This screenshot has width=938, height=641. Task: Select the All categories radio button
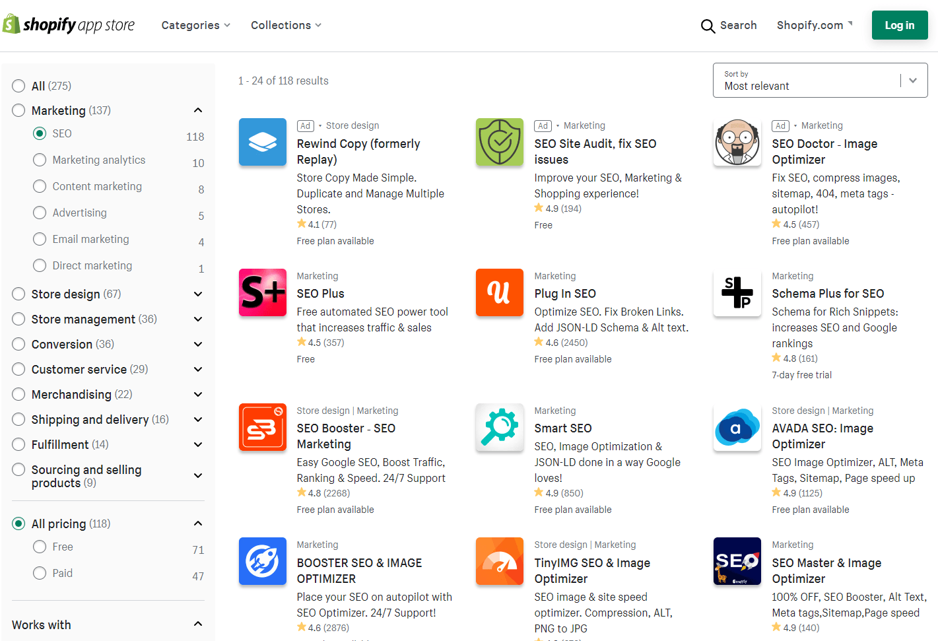(18, 86)
